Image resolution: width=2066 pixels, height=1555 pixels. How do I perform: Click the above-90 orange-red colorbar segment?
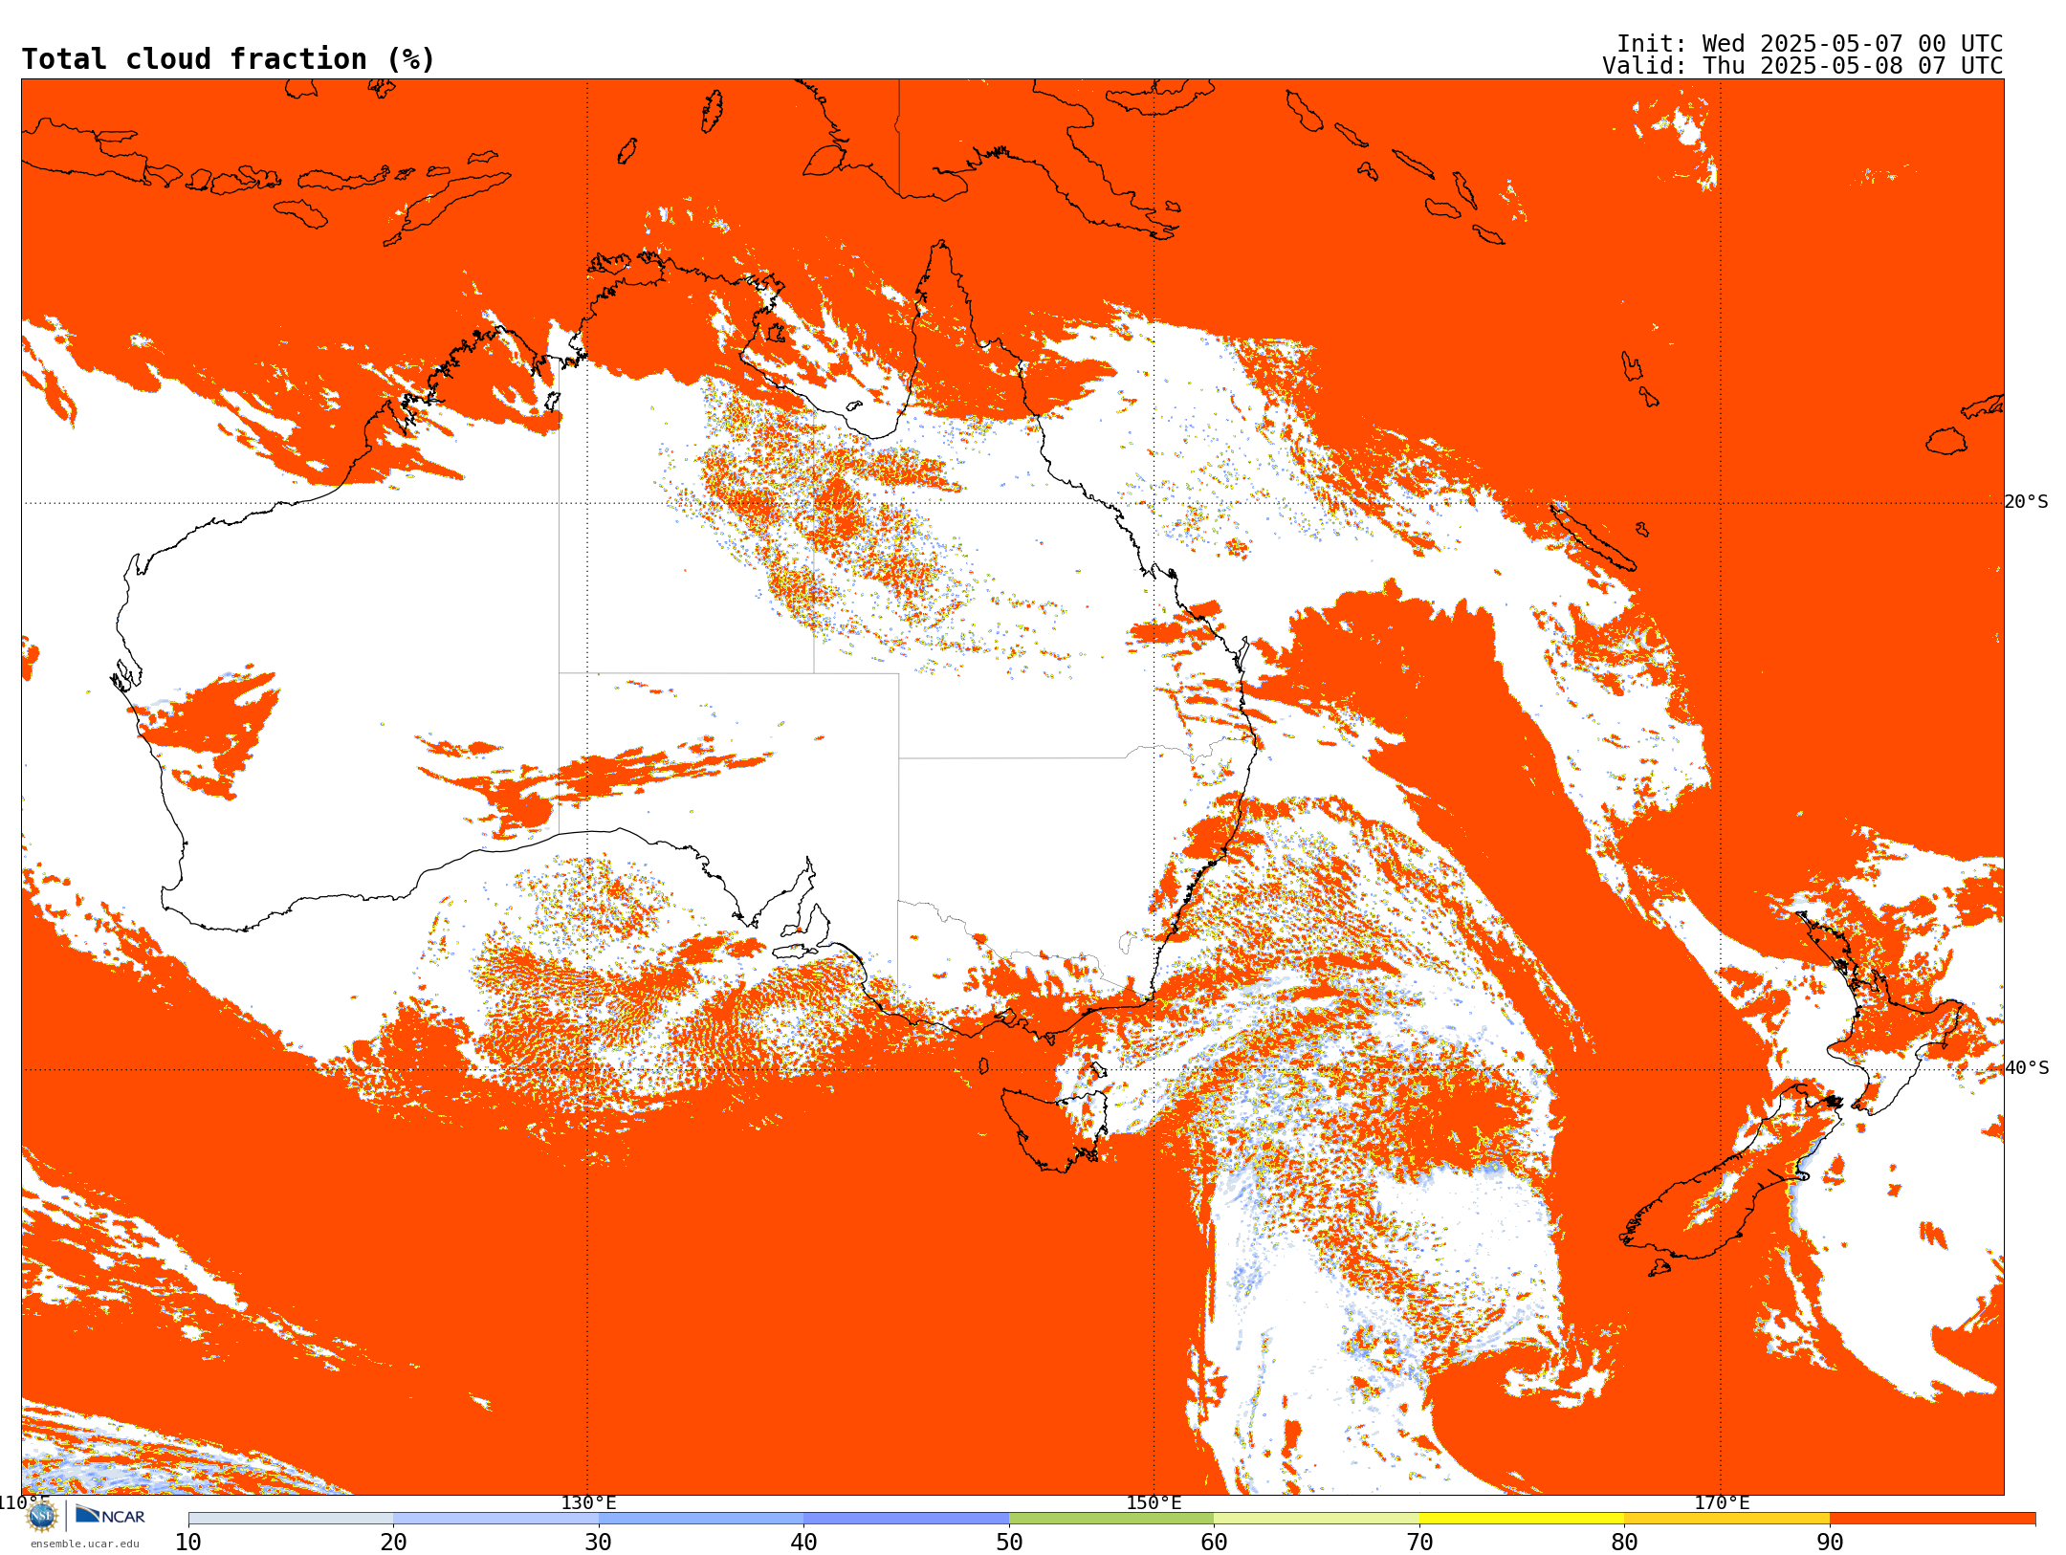(x=1932, y=1519)
